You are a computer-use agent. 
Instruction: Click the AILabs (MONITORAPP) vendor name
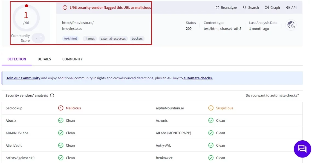[173, 133]
